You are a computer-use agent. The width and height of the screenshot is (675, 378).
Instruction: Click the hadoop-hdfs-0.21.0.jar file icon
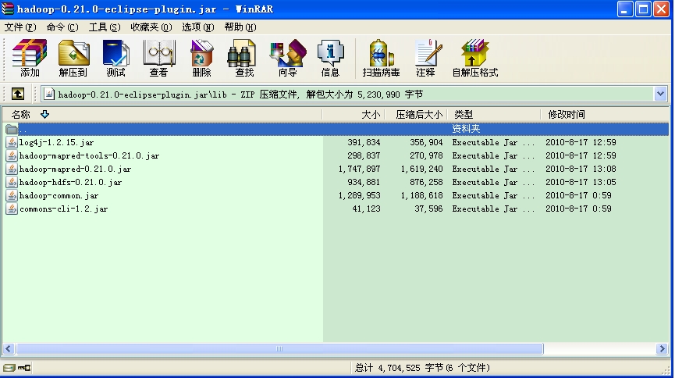(x=12, y=182)
